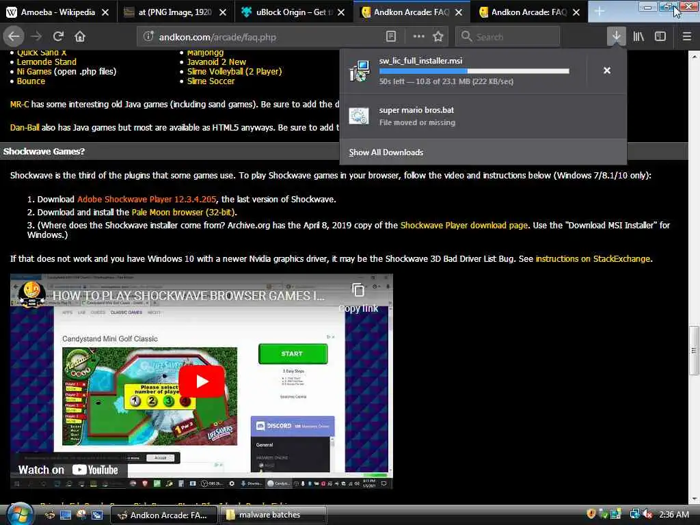
Task: Click the super mario bros.bat file icon
Action: click(x=359, y=116)
